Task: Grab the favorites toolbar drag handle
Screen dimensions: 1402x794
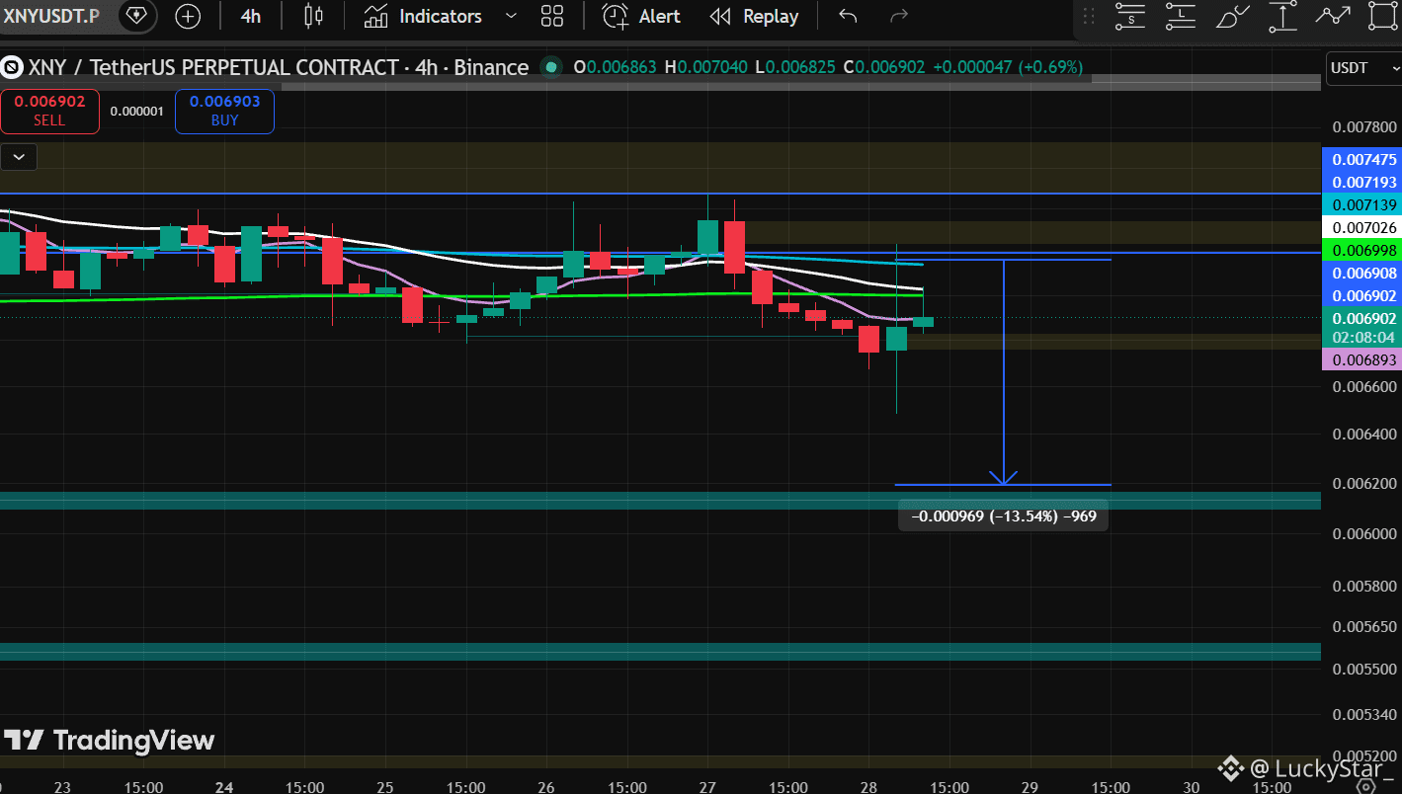Action: click(x=1089, y=16)
